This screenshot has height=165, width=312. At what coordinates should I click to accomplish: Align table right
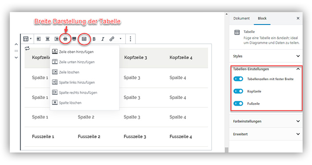click(x=56, y=39)
